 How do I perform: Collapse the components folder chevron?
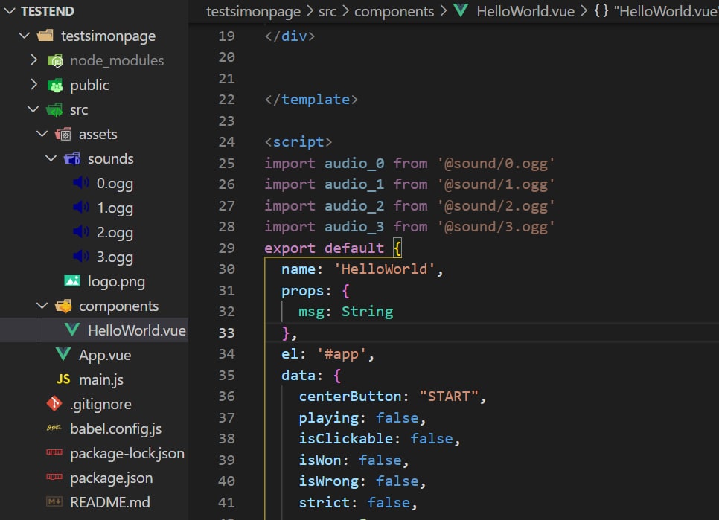[42, 306]
